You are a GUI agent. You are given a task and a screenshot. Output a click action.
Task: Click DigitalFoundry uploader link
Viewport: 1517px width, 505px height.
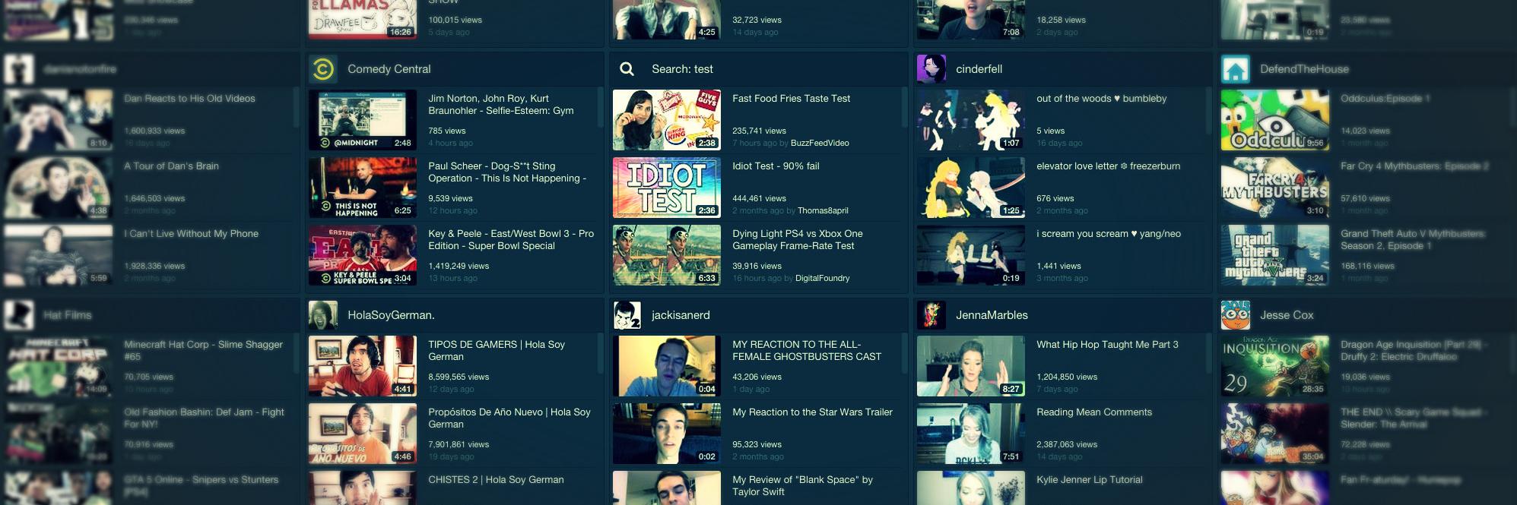pos(822,278)
